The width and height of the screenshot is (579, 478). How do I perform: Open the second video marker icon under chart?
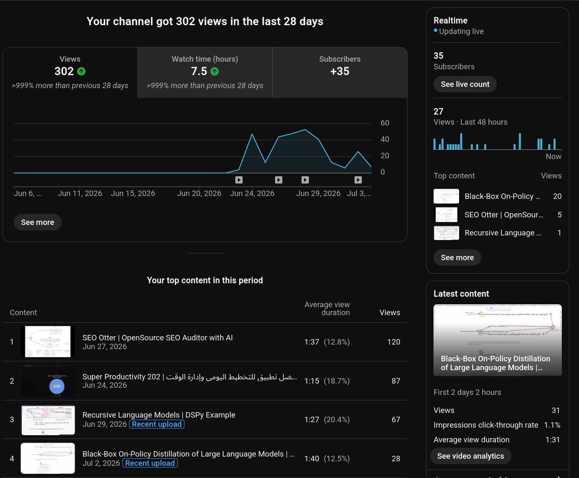pos(279,180)
